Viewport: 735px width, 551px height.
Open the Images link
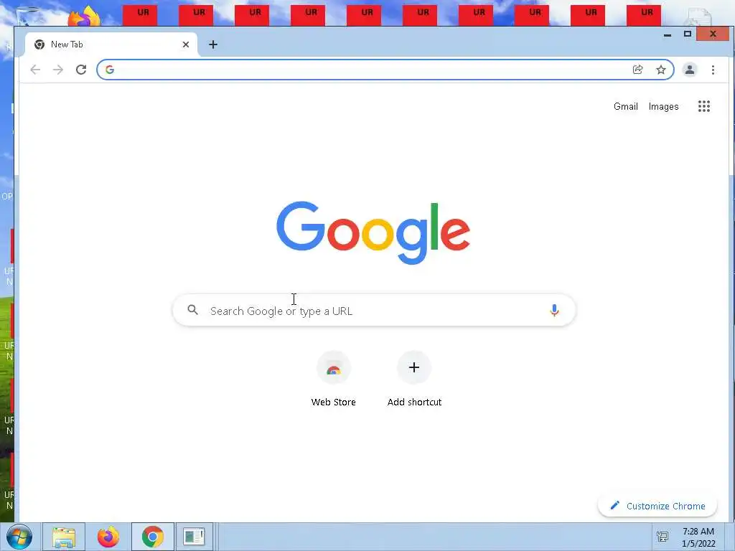click(x=663, y=106)
